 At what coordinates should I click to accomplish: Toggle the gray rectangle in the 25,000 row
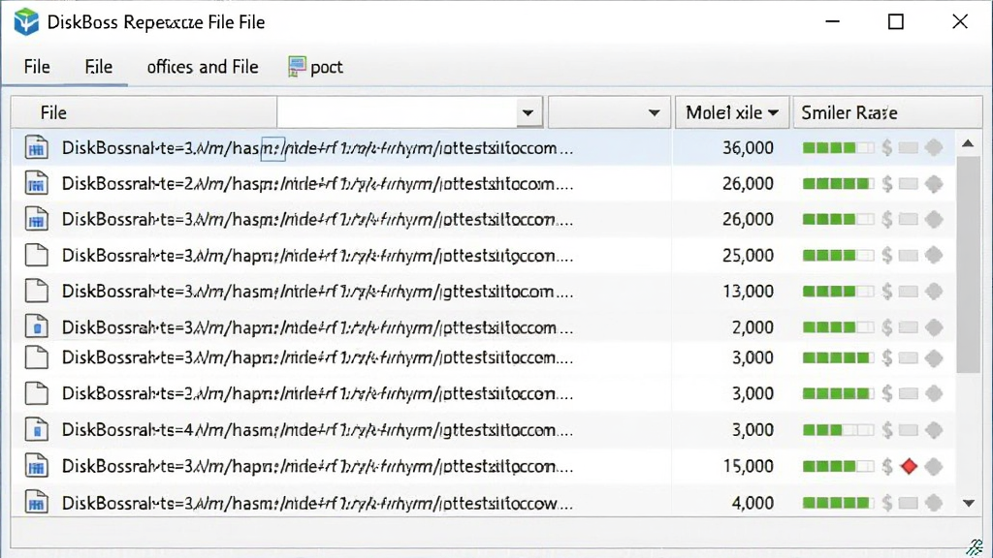[x=908, y=255]
